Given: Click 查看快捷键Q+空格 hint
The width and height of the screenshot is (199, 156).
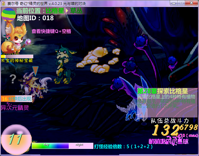Looking at the screenshot, I should 51,31.
